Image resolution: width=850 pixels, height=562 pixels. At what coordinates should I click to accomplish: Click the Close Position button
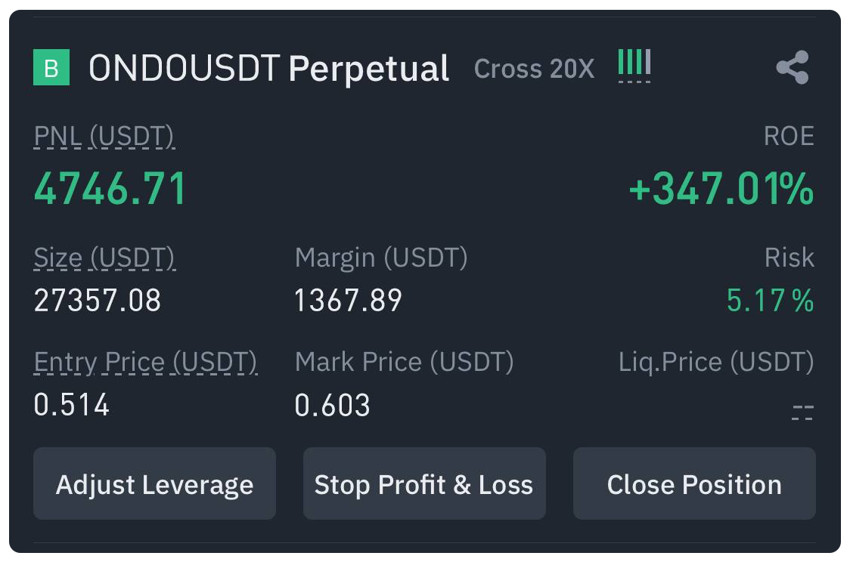coord(694,483)
